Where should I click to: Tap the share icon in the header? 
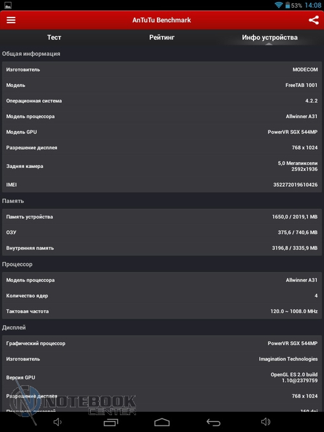click(314, 20)
